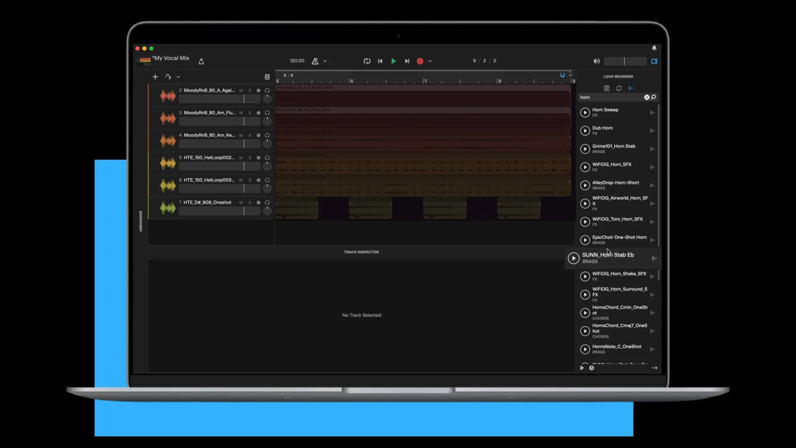Click the search magnifier icon
Screen dimensions: 796x448
point(654,97)
